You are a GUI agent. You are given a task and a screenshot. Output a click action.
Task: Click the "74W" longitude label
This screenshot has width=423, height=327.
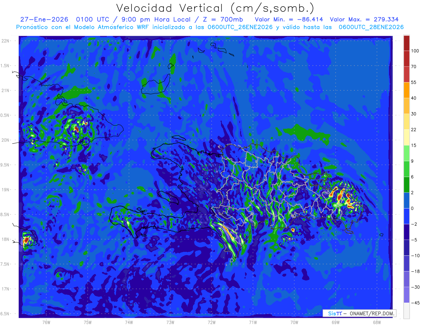[129, 322]
